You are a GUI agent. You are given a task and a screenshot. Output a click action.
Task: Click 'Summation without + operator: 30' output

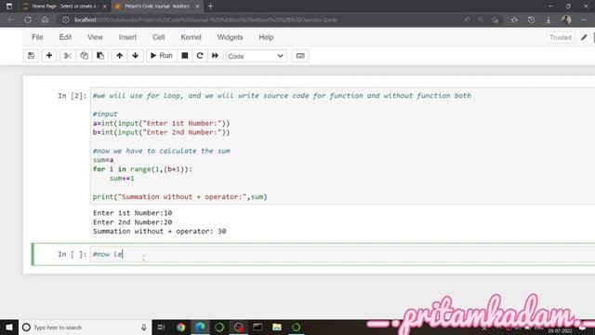159,232
